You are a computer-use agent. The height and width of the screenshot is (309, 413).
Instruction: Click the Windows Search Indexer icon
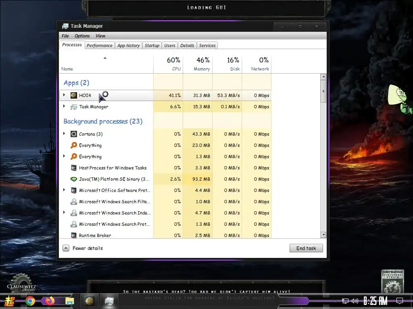pos(74,213)
